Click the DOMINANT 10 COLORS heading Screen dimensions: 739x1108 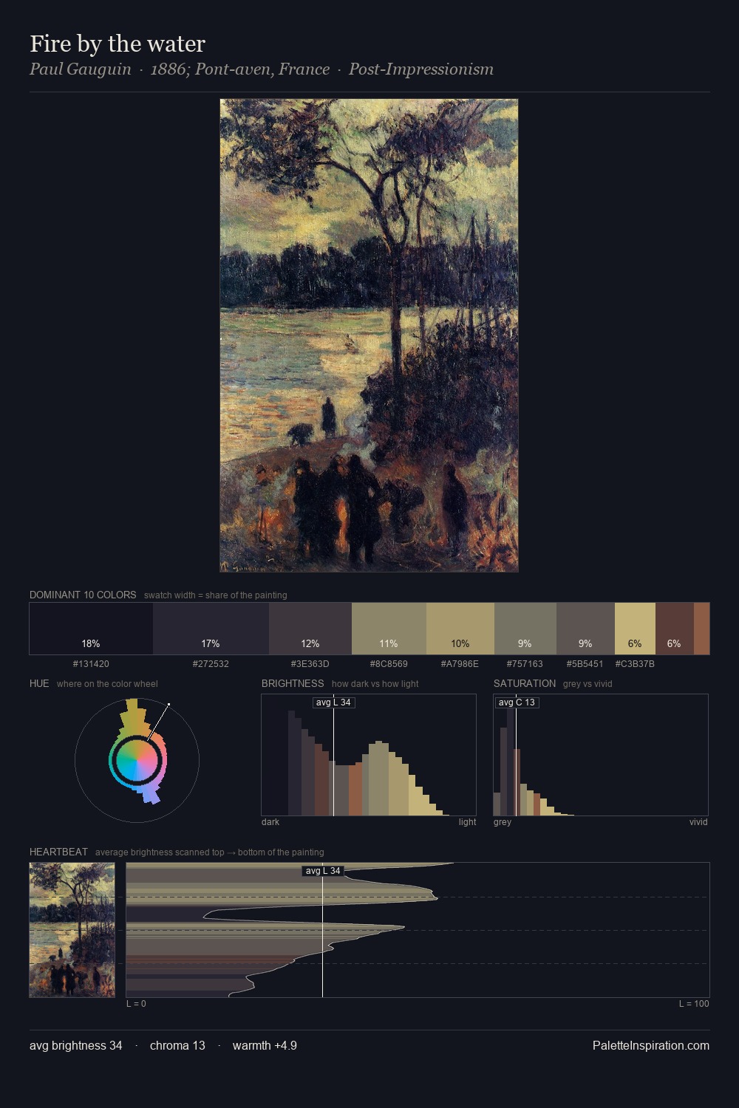click(83, 595)
